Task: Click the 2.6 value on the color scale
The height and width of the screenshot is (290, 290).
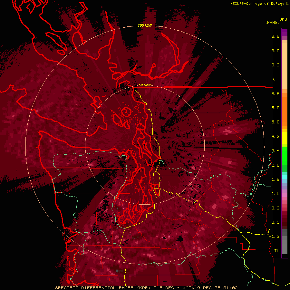Action: point(275,165)
